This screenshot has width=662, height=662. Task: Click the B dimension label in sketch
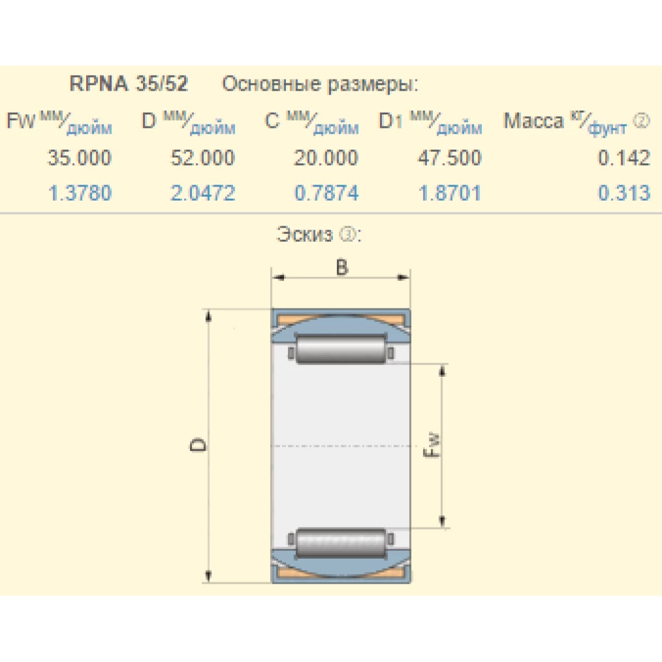click(342, 267)
